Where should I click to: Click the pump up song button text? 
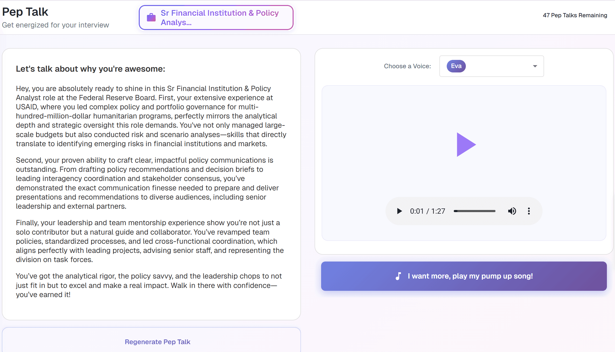[470, 276]
